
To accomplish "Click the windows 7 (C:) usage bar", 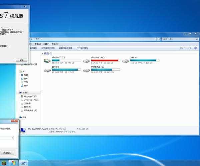I will click(x=66, y=60).
